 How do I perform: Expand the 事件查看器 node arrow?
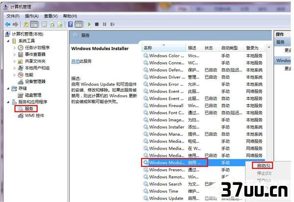[14, 54]
